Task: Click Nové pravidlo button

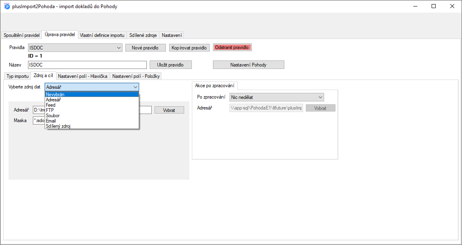Action: coord(145,48)
